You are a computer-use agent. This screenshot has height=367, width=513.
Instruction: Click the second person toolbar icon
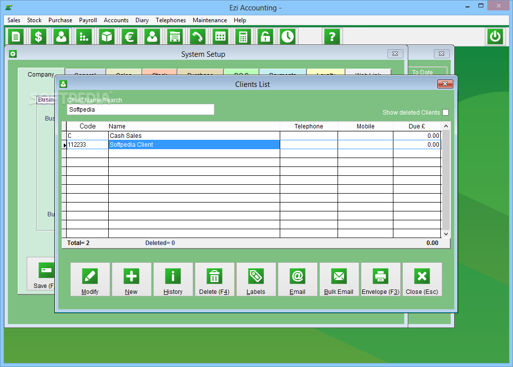[x=152, y=37]
